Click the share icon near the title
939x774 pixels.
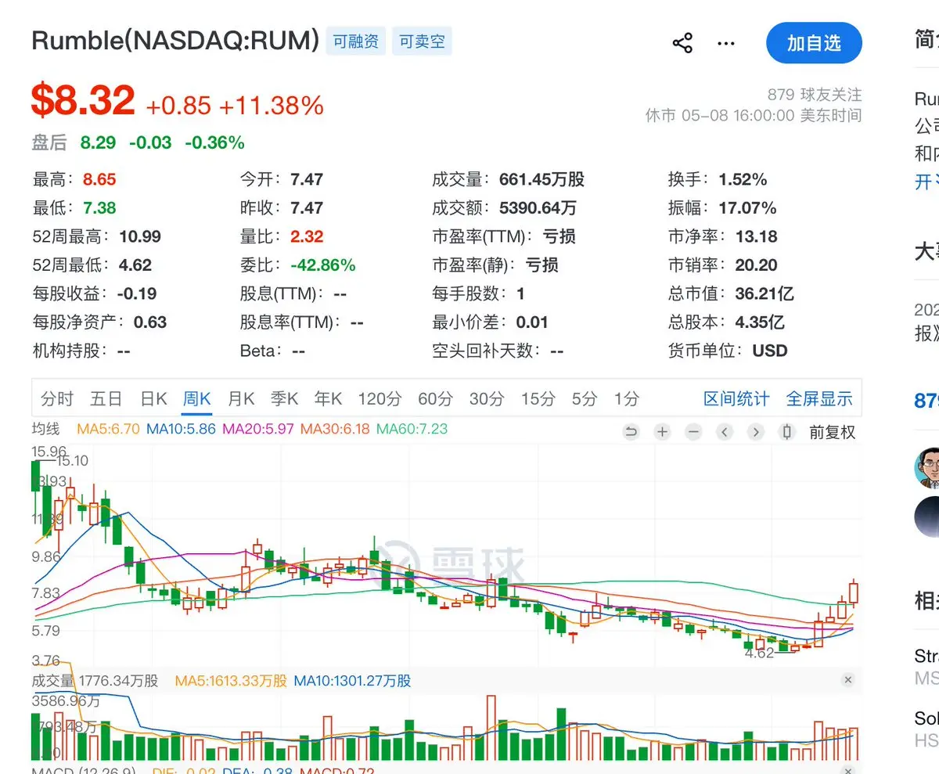pyautogui.click(x=682, y=43)
